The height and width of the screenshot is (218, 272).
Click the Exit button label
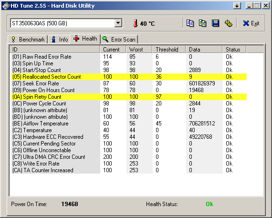[x=255, y=23]
